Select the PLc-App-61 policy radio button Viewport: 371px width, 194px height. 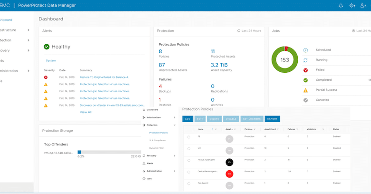(189, 184)
